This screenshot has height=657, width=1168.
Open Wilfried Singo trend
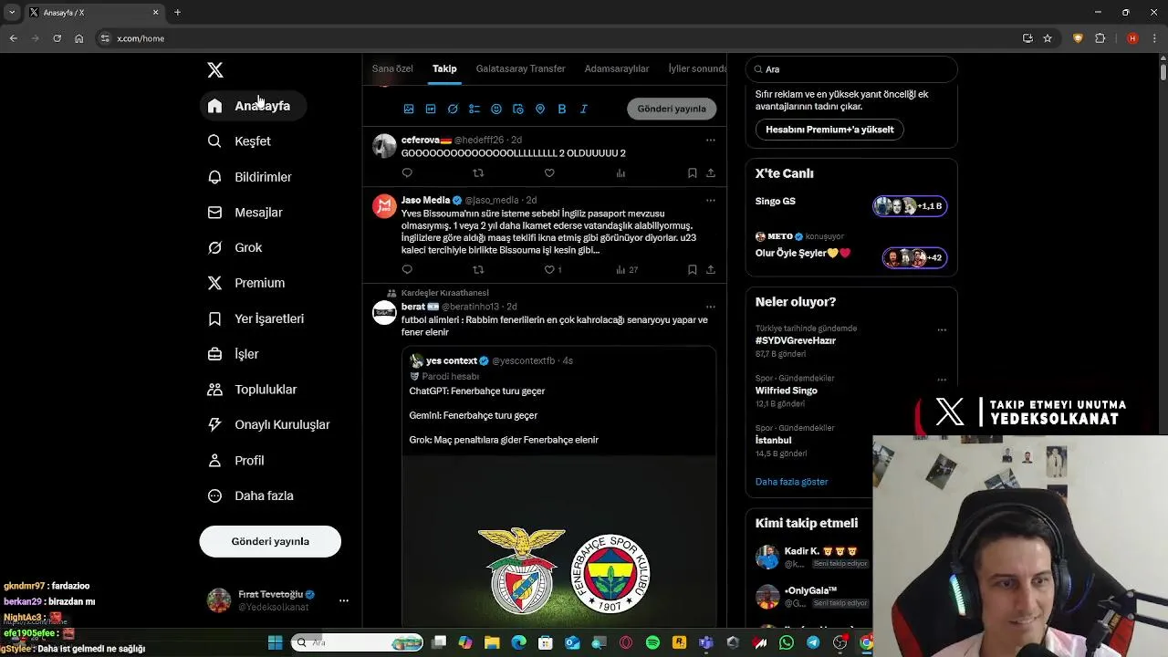[787, 391]
